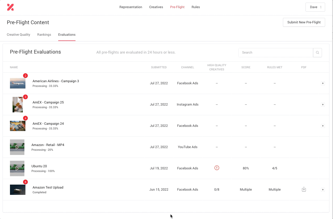Sort by the CHANNEL column header
The width and height of the screenshot is (333, 219).
pos(187,67)
